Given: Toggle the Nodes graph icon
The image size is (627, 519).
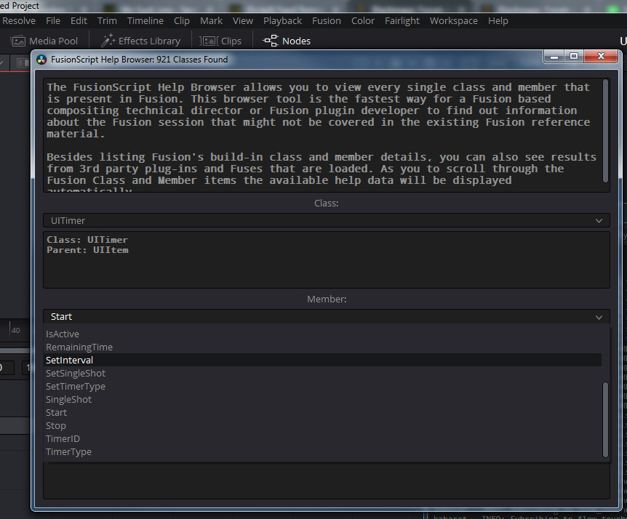Looking at the screenshot, I should point(271,41).
